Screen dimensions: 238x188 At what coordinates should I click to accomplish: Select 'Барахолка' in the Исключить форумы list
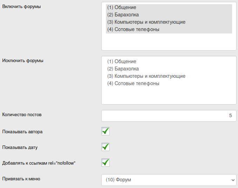pos(123,69)
